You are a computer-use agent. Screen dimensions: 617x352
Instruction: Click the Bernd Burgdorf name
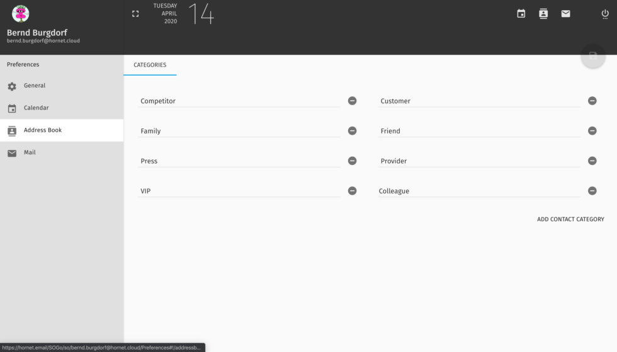[37, 33]
